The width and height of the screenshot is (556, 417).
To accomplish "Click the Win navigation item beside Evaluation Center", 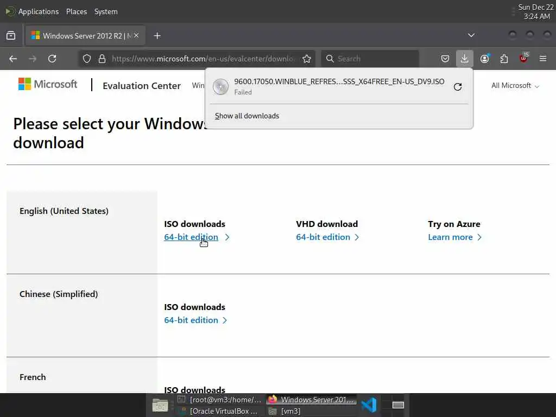I will point(198,85).
